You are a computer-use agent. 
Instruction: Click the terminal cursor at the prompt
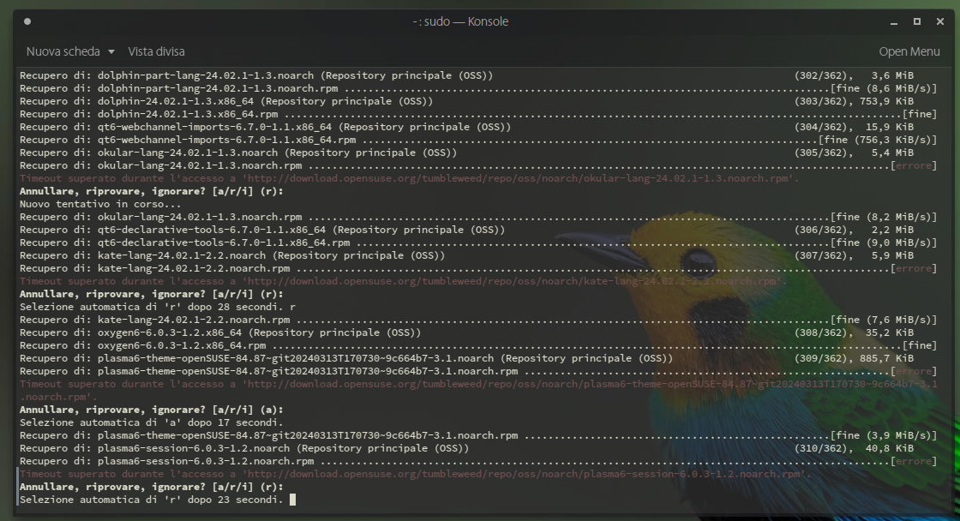(x=292, y=500)
